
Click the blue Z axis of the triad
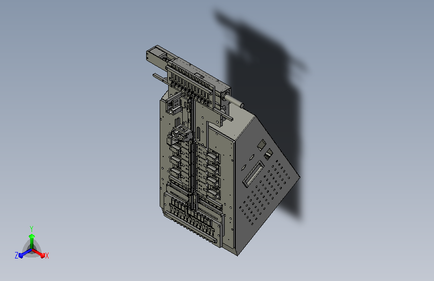(x=25, y=253)
